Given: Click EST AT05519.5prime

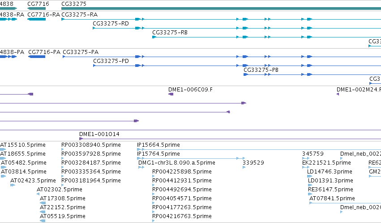Looking at the screenshot, I should click(x=63, y=216).
